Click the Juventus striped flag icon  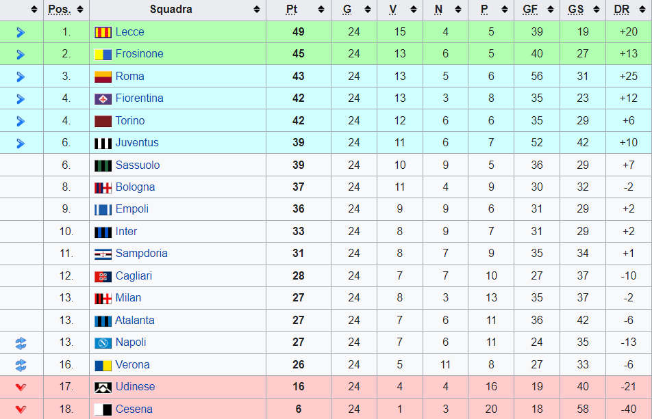103,143
